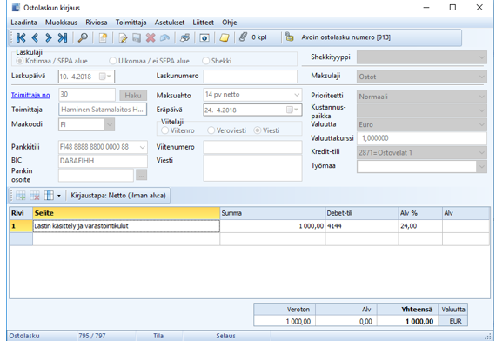496x347 pixels.
Task: Expand the Maakoodi dropdown
Action: [109, 124]
